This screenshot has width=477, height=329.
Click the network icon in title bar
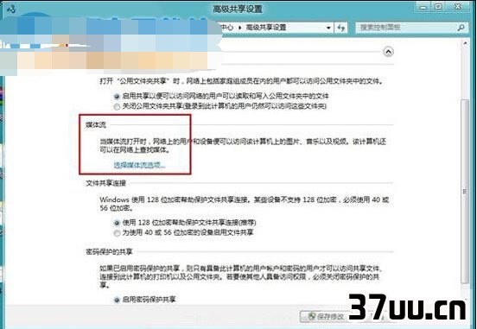click(11, 9)
